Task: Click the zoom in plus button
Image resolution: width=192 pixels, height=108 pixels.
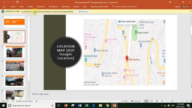Action: [x=182, y=101]
